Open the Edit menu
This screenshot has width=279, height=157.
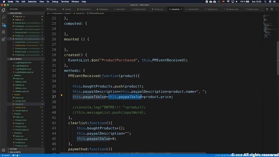pyautogui.click(x=23, y=2)
